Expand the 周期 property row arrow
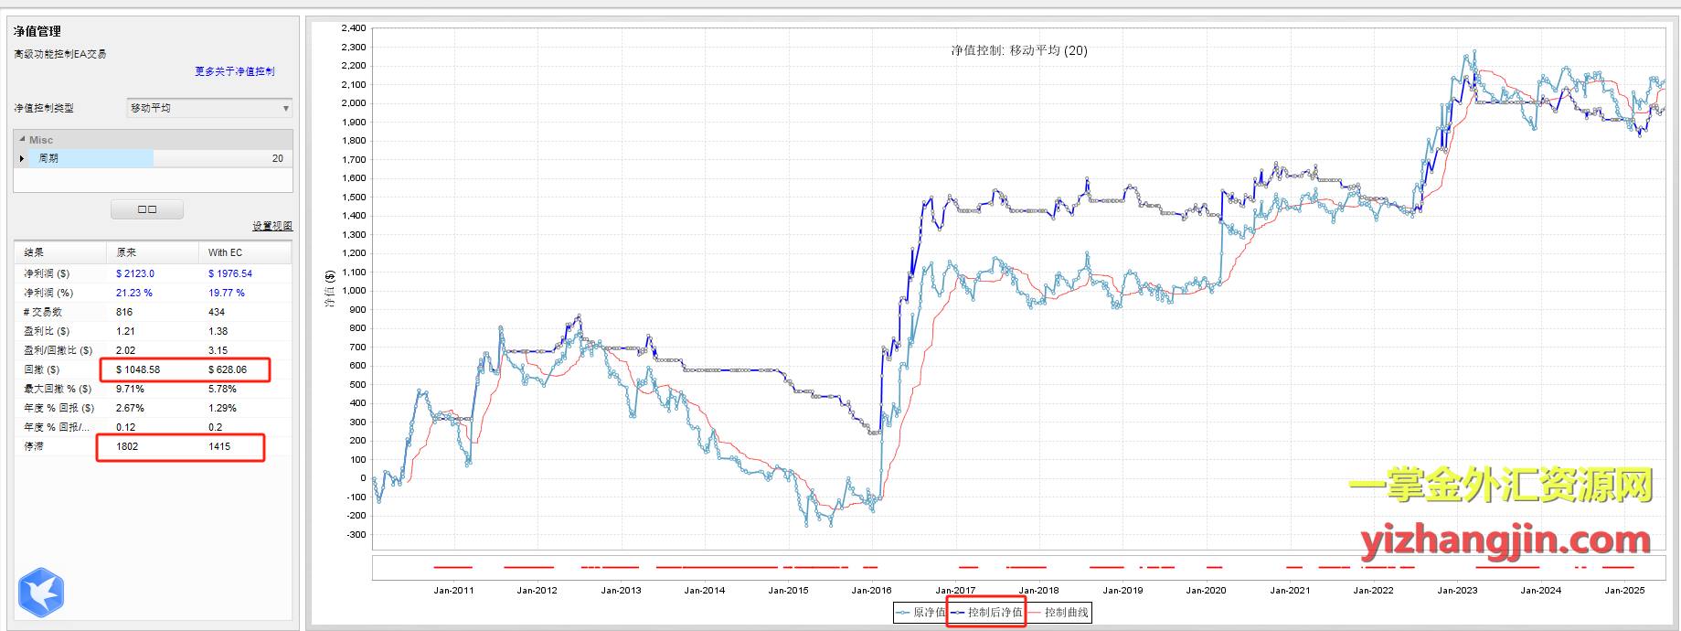 point(22,159)
